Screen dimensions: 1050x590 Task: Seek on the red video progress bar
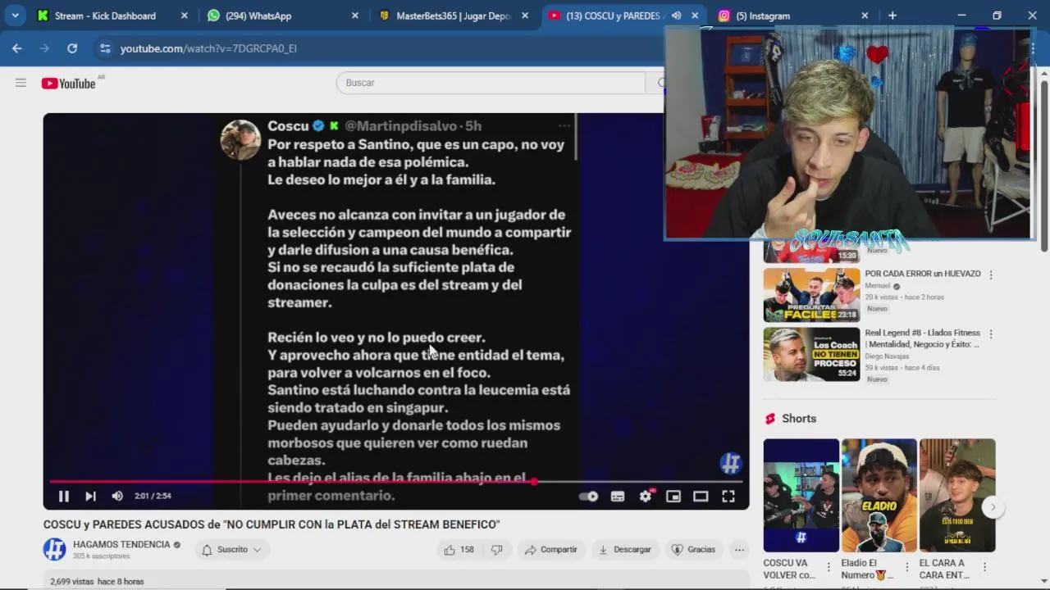point(395,482)
